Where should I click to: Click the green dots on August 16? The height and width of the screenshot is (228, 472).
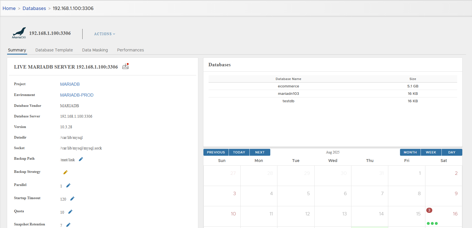point(432,223)
